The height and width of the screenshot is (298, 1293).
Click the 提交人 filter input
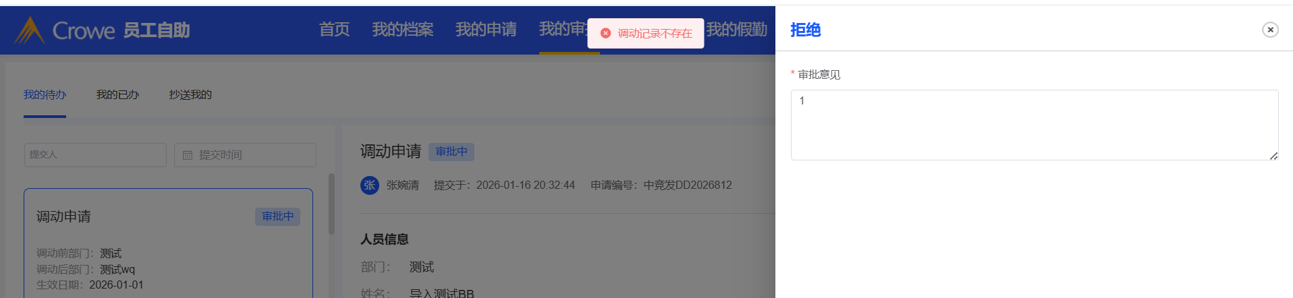[95, 155]
